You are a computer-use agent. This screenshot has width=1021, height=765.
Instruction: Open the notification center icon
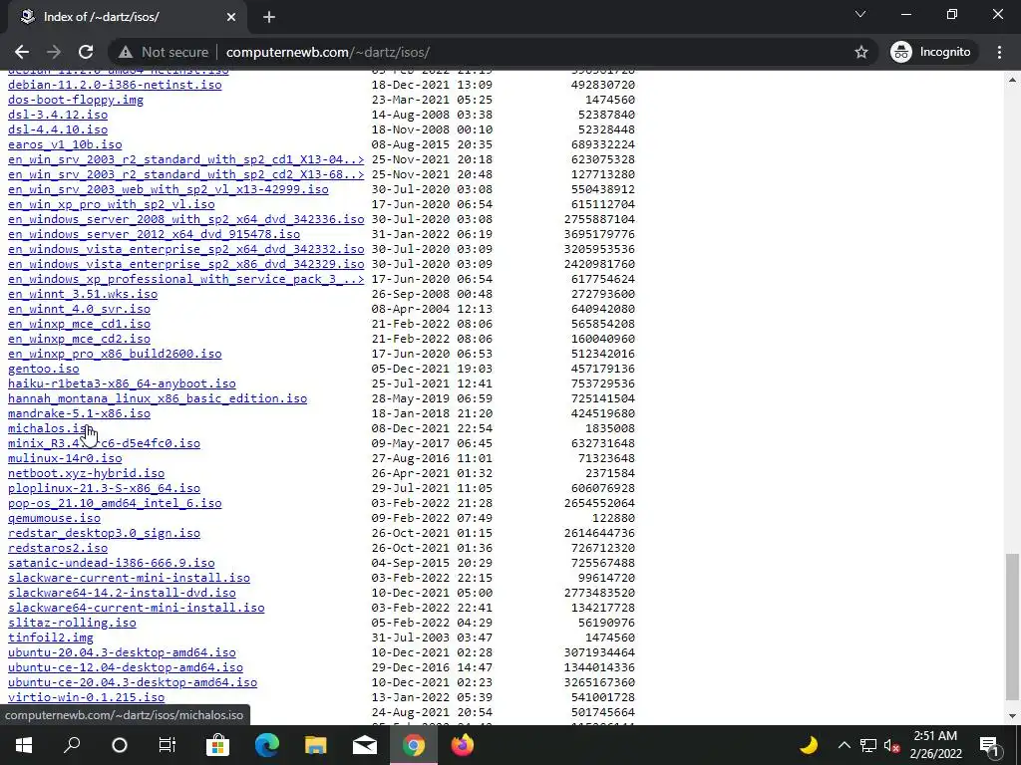[990, 745]
